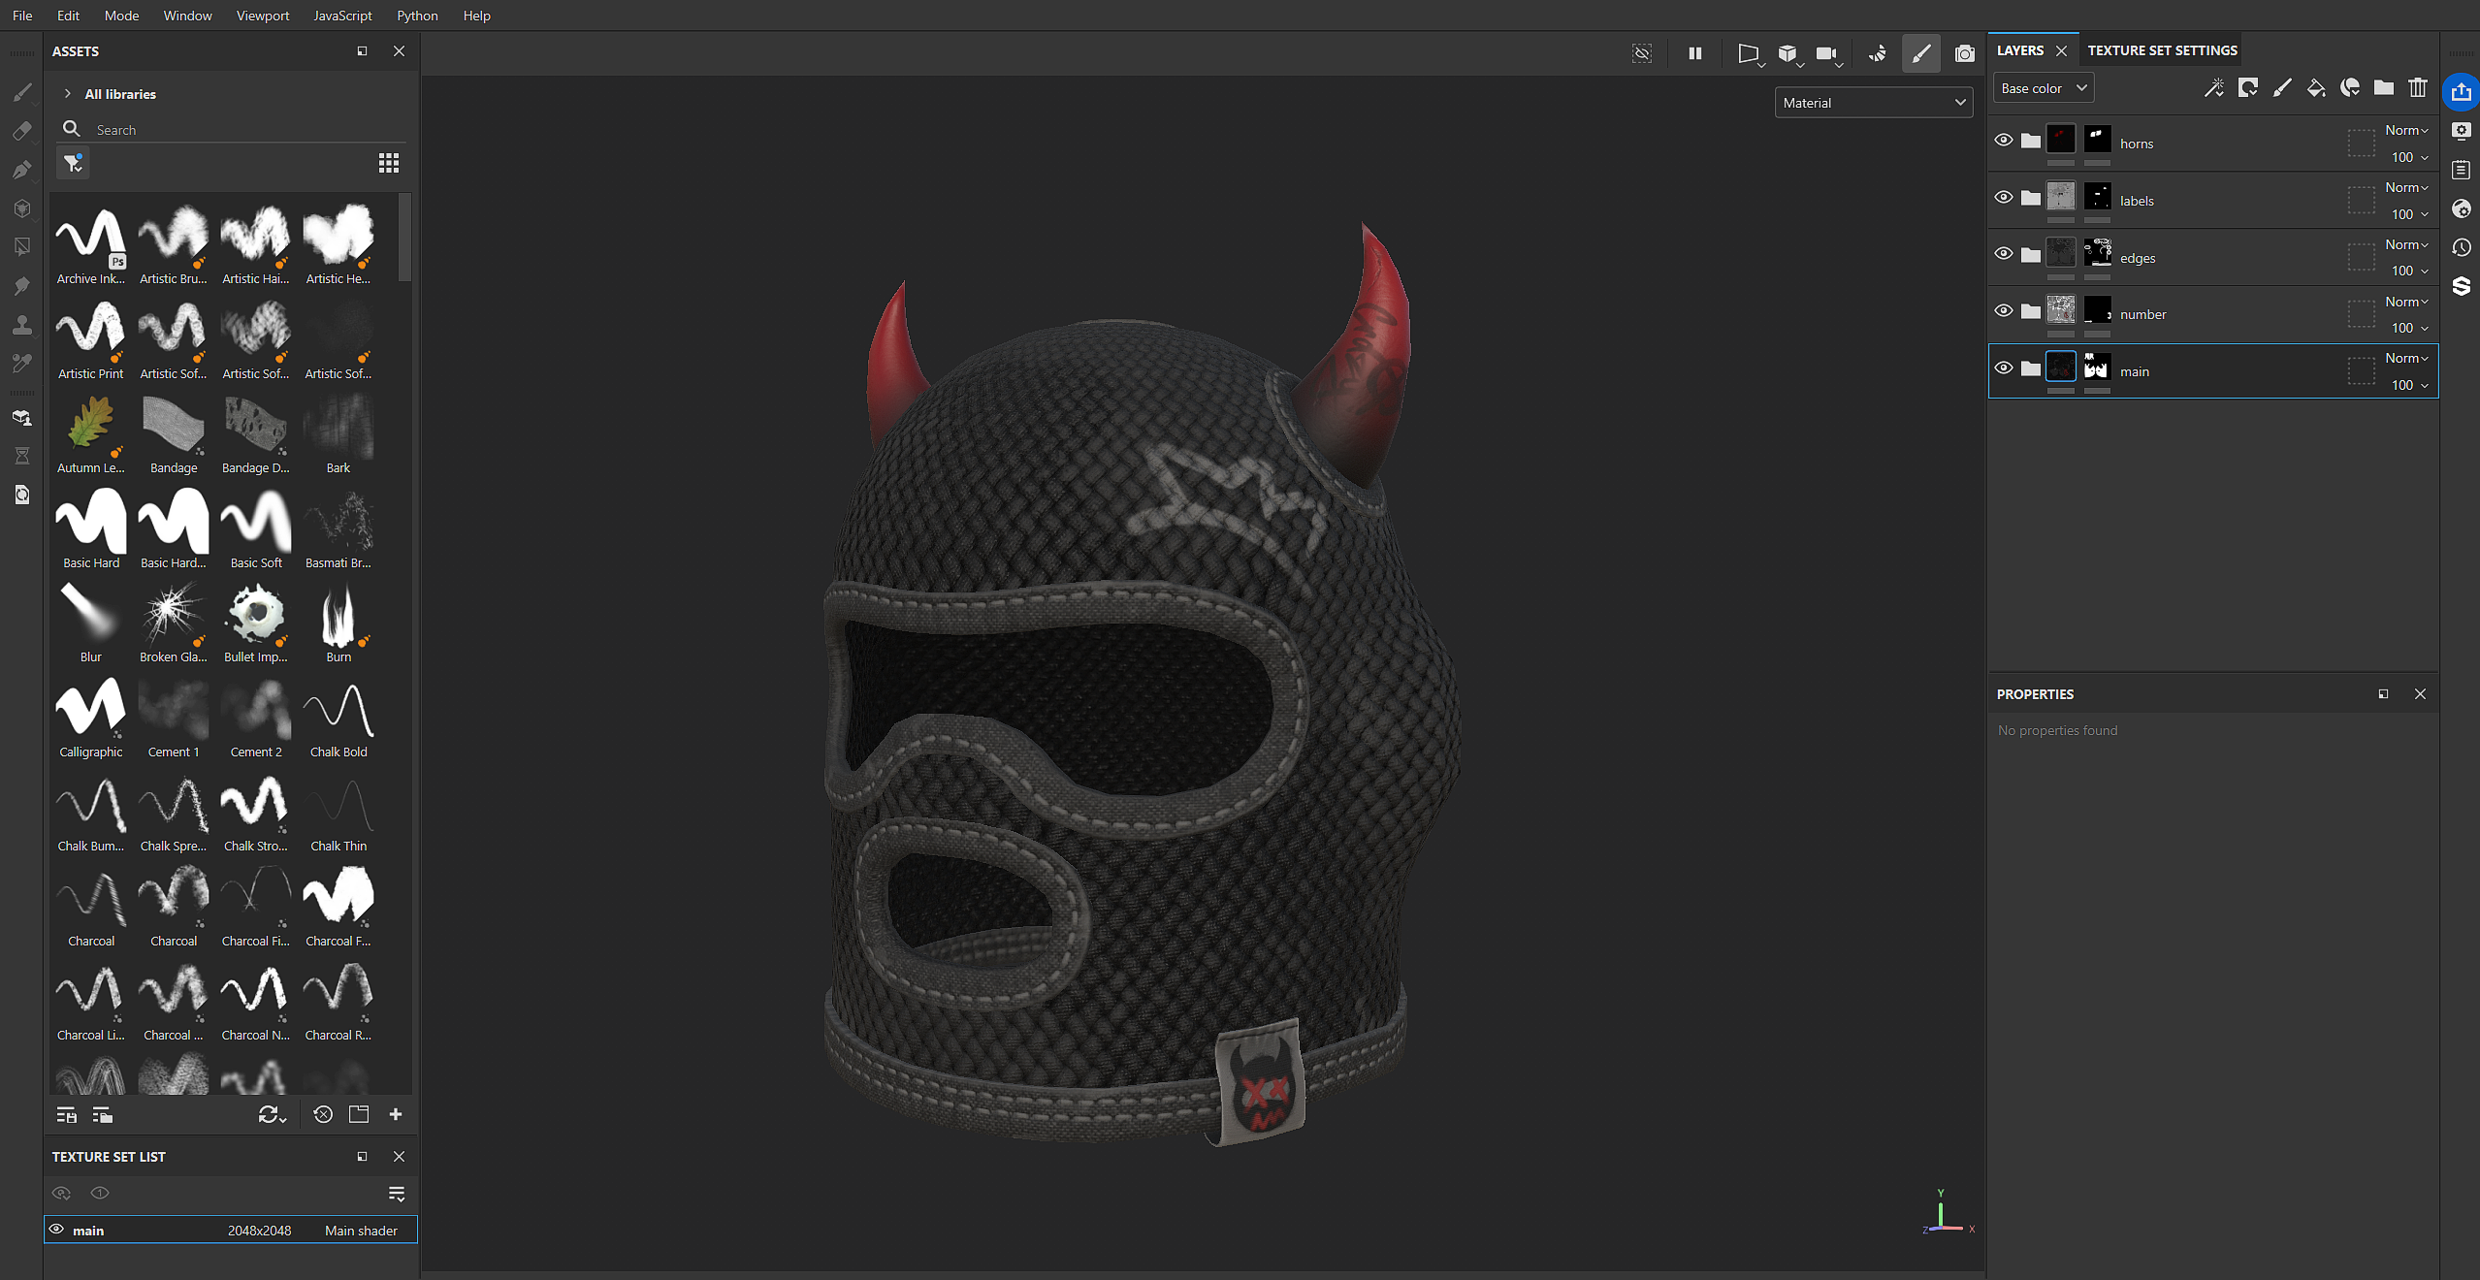The height and width of the screenshot is (1280, 2480).
Task: Expand the All libraries tree
Action: coord(67,94)
